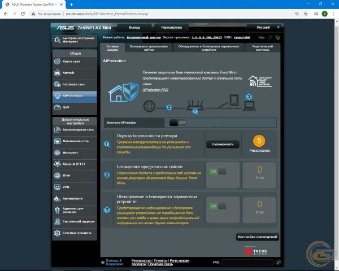Viewport: 339px width, 271px height.
Task: Click the Выход (Logout) button
Action: click(x=134, y=28)
